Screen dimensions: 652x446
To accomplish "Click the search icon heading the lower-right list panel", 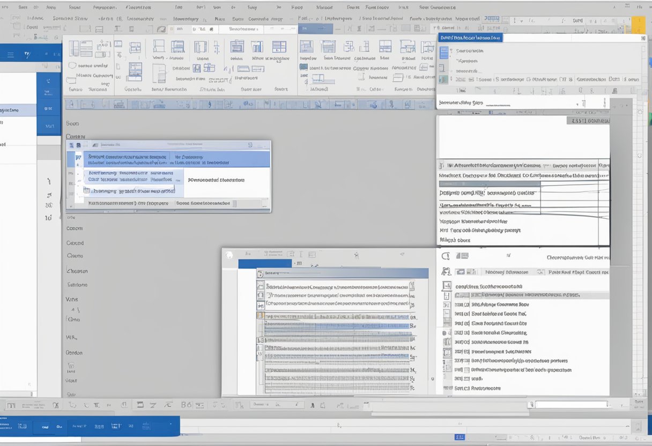I will 445,256.
